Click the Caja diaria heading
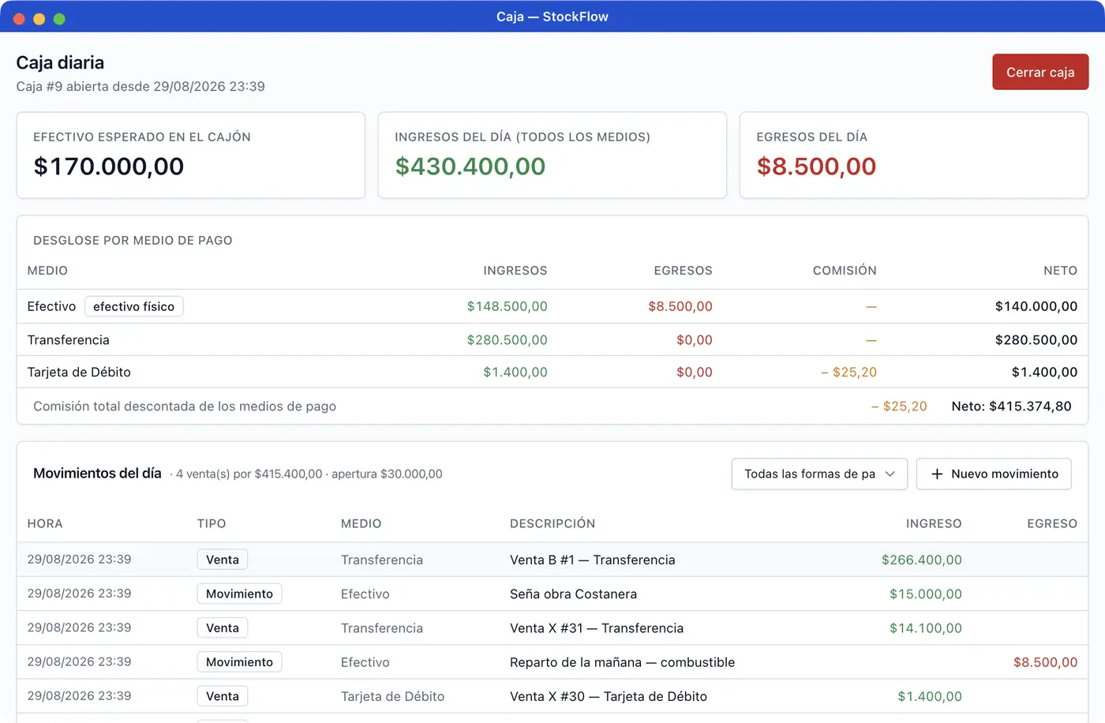This screenshot has height=723, width=1105. [60, 62]
